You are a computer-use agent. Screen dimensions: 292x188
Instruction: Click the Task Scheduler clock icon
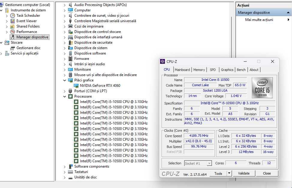click(x=13, y=16)
